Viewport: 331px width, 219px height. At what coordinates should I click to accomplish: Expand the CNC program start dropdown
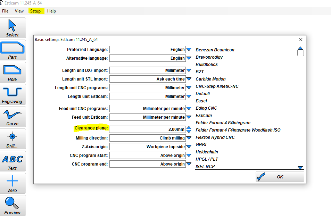[x=189, y=155]
